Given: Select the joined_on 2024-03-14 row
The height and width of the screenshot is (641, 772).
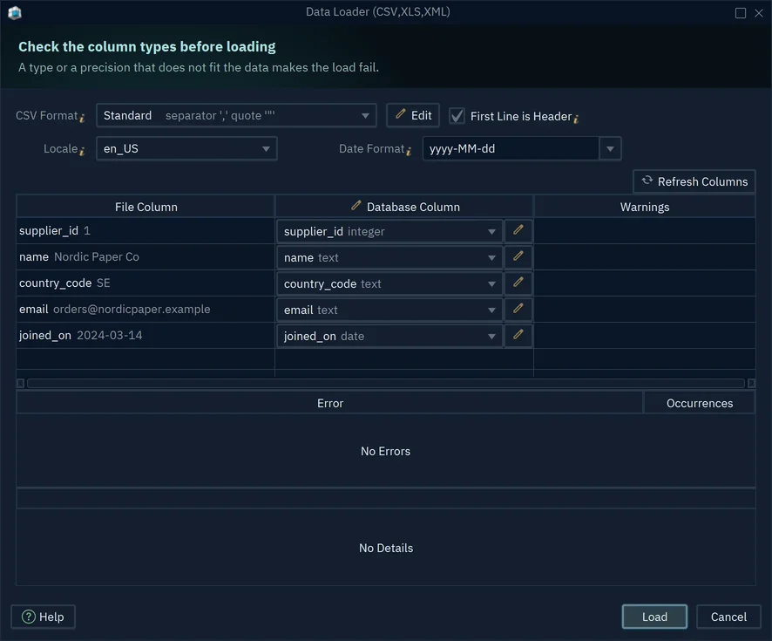Looking at the screenshot, I should point(146,335).
